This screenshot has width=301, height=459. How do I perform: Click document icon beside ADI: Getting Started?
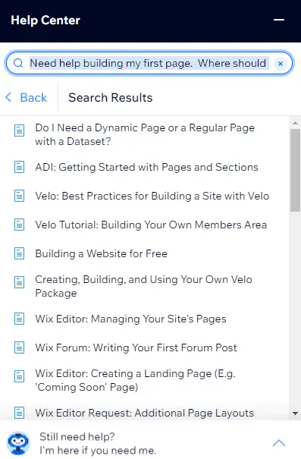pos(19,167)
